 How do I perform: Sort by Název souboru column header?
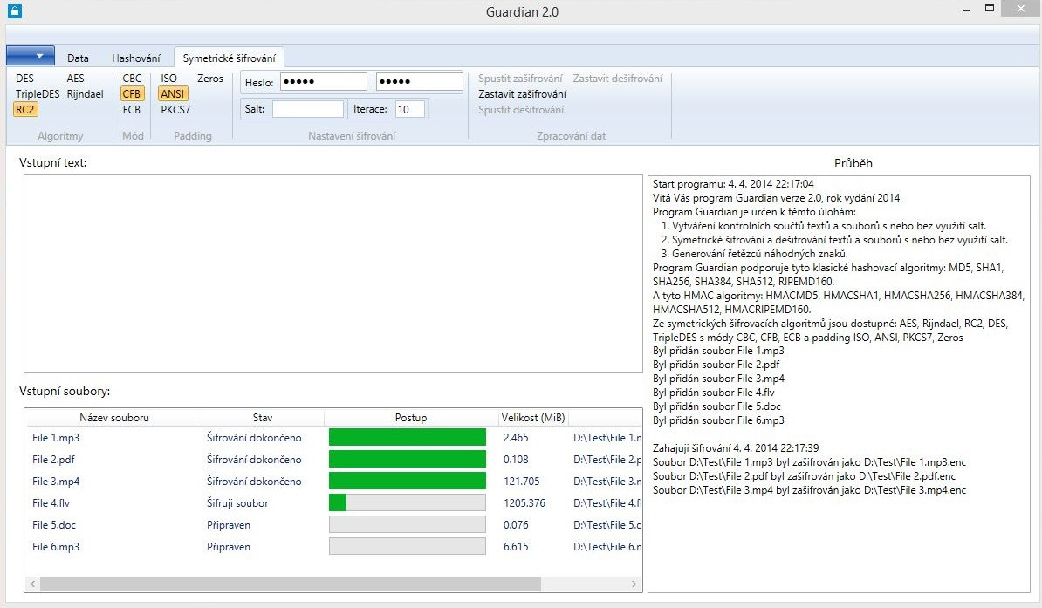(x=114, y=417)
